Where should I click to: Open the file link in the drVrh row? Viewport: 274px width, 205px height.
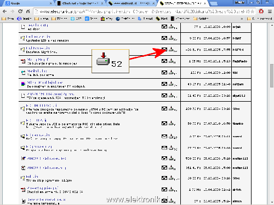coord(43,188)
